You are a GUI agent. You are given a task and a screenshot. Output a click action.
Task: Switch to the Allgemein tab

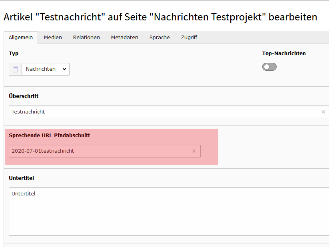tap(21, 38)
